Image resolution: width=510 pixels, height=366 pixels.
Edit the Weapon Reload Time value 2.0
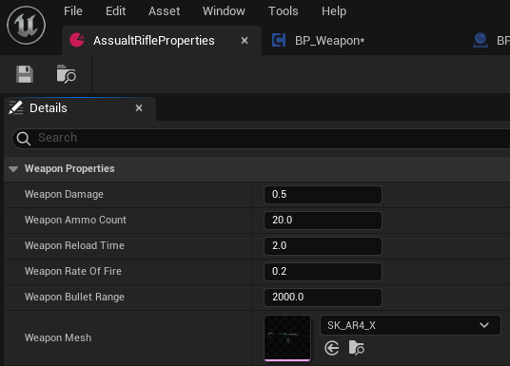(323, 245)
